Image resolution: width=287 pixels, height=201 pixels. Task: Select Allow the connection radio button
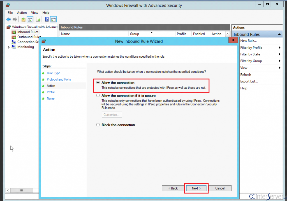point(98,83)
